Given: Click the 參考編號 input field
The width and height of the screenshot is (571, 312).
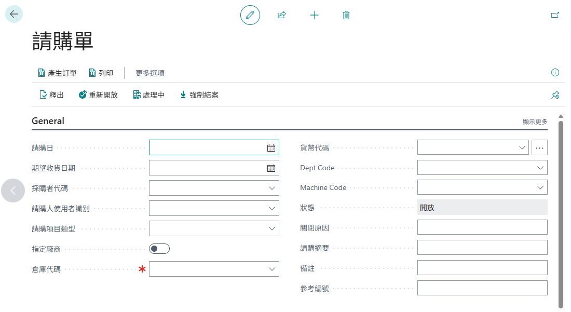Looking at the screenshot, I should click(x=482, y=288).
